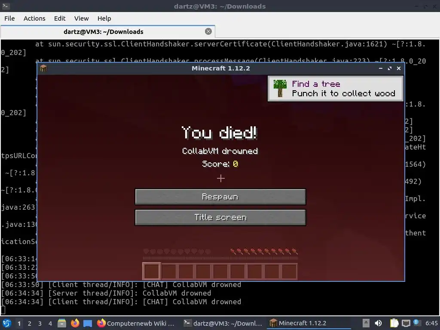Close the terminal tab with the X icon
This screenshot has height=330, width=440.
[208, 31]
